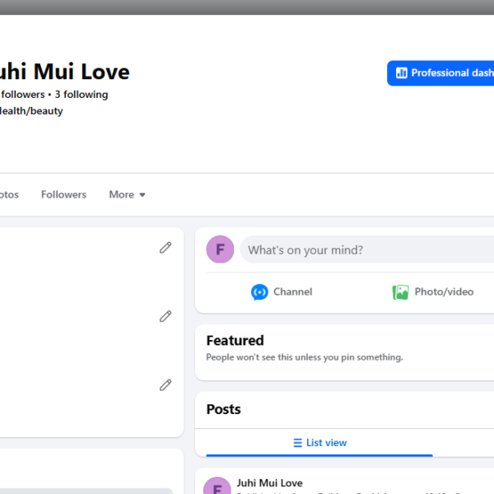Screen dimensions: 494x494
Task: Click the Featured section heading
Action: coord(235,341)
